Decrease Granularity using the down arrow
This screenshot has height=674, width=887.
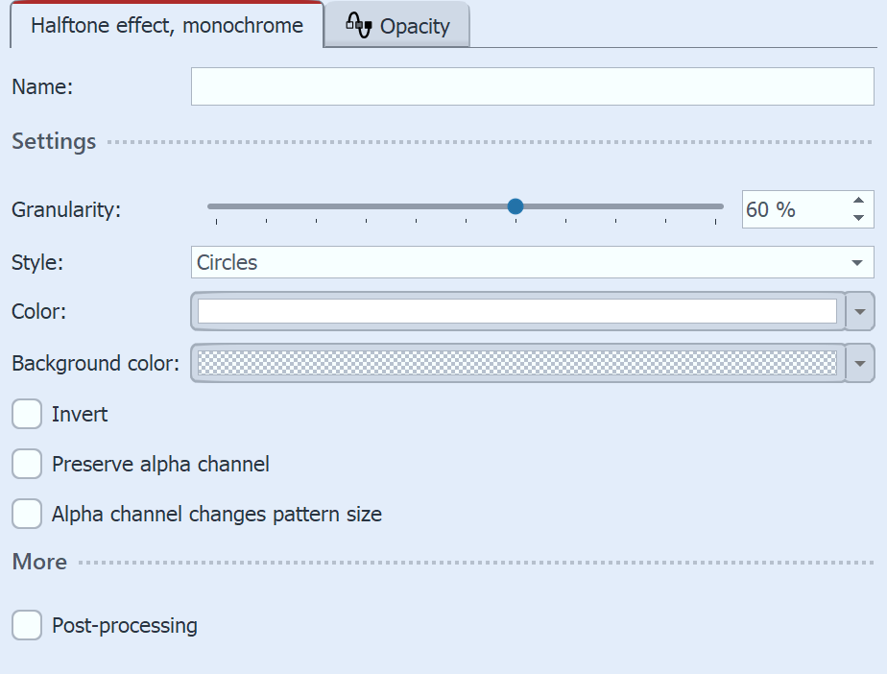(858, 218)
